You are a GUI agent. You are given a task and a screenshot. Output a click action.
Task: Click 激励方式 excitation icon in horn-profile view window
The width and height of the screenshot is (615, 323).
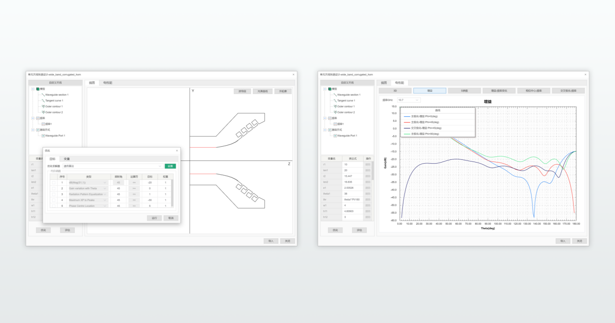(x=38, y=130)
